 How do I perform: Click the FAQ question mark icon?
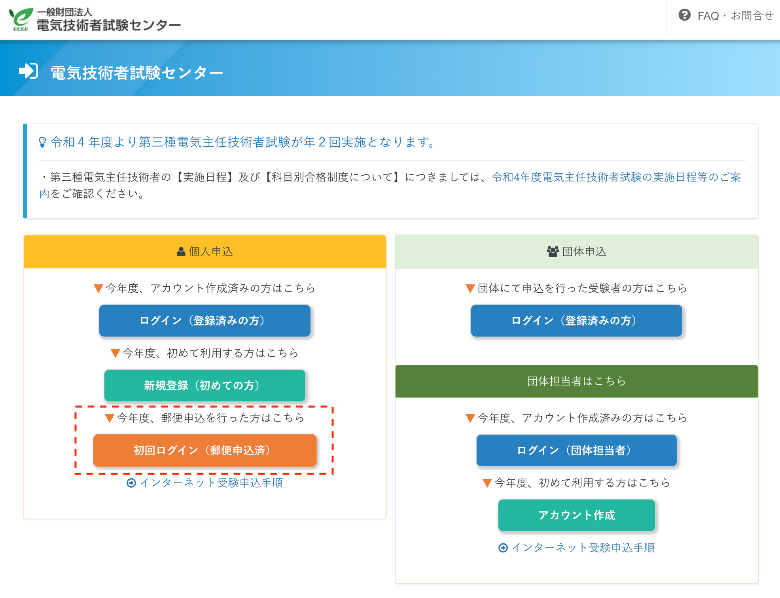pos(684,15)
